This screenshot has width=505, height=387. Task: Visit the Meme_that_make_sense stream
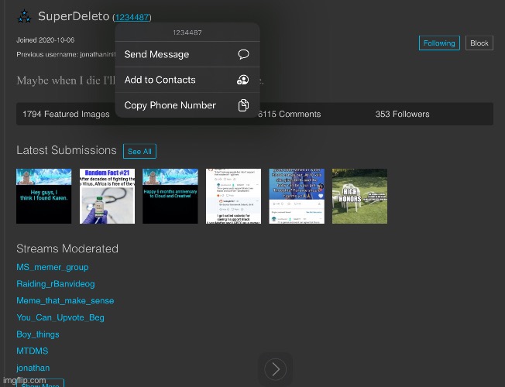tap(65, 301)
